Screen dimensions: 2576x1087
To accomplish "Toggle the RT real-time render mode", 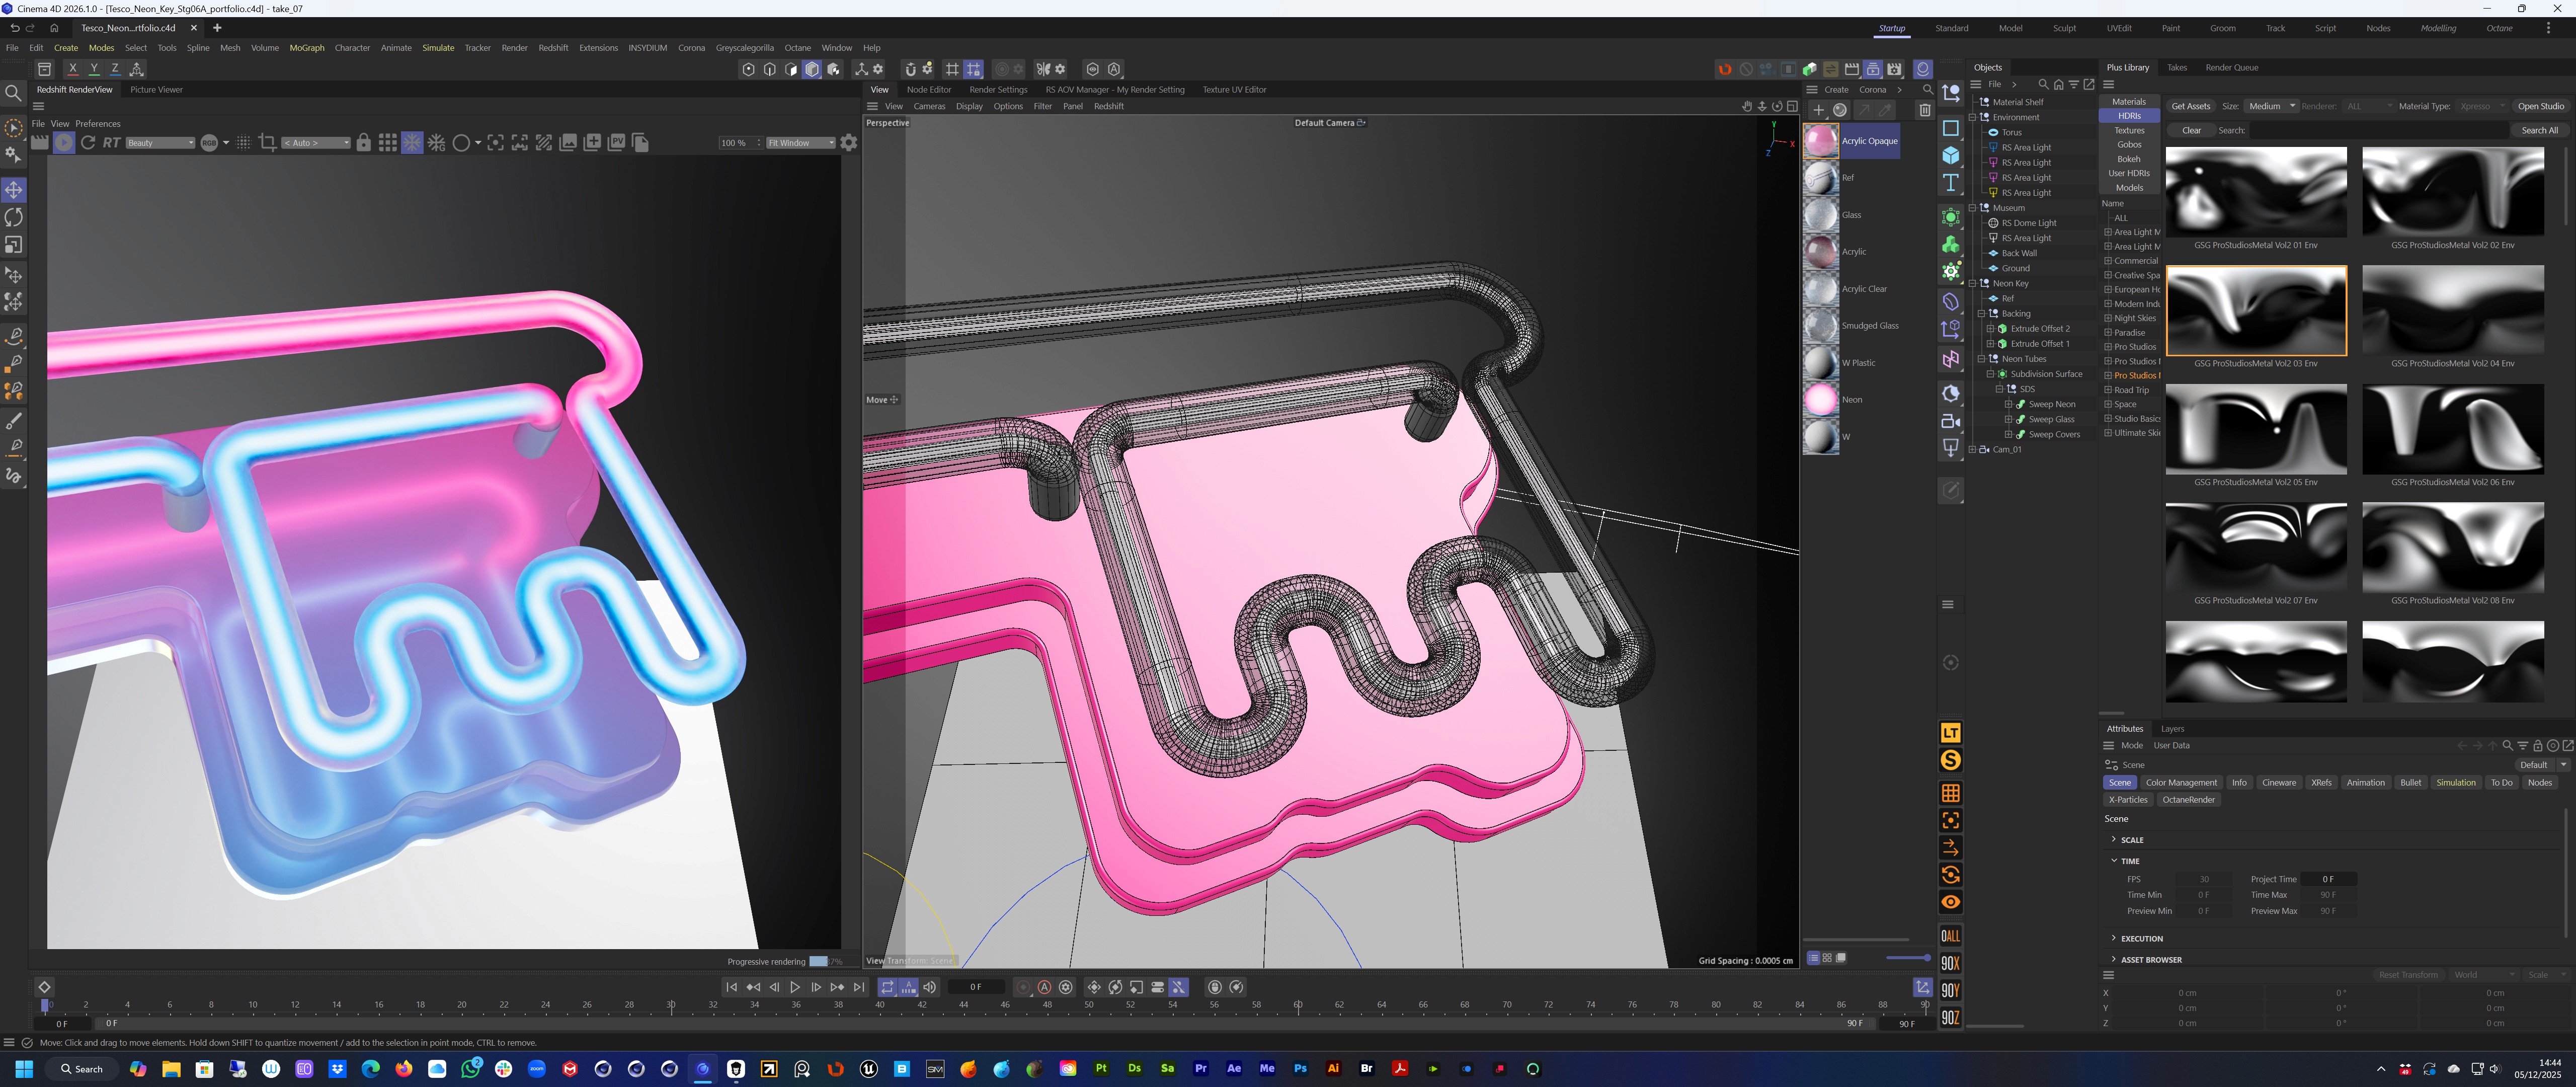I will tap(112, 143).
